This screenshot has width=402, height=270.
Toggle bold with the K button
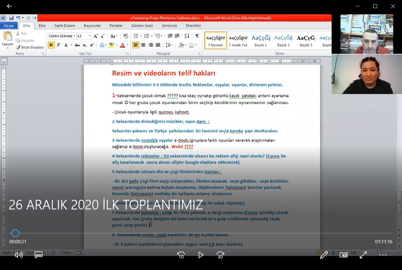(51, 45)
